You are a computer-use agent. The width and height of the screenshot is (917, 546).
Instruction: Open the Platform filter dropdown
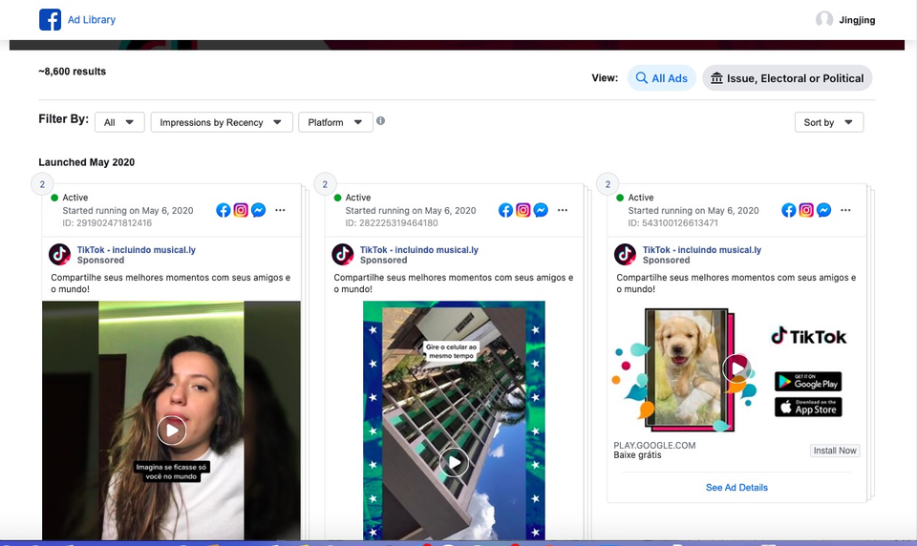point(335,122)
